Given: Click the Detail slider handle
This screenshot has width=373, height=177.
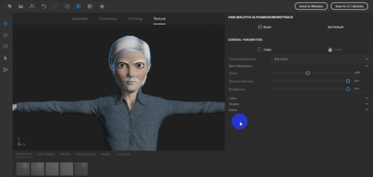Looking at the screenshot, I should pos(307,73).
